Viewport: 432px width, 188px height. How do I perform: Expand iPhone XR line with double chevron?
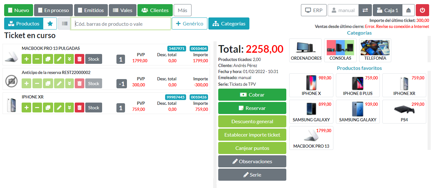point(69,108)
